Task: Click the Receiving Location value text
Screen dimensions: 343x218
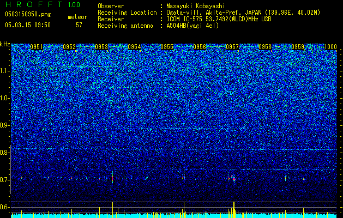Action: (x=243, y=13)
